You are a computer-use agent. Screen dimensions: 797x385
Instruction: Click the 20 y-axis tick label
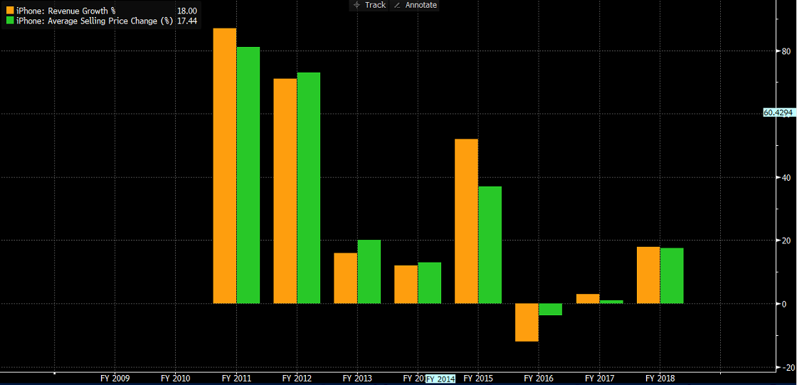786,241
